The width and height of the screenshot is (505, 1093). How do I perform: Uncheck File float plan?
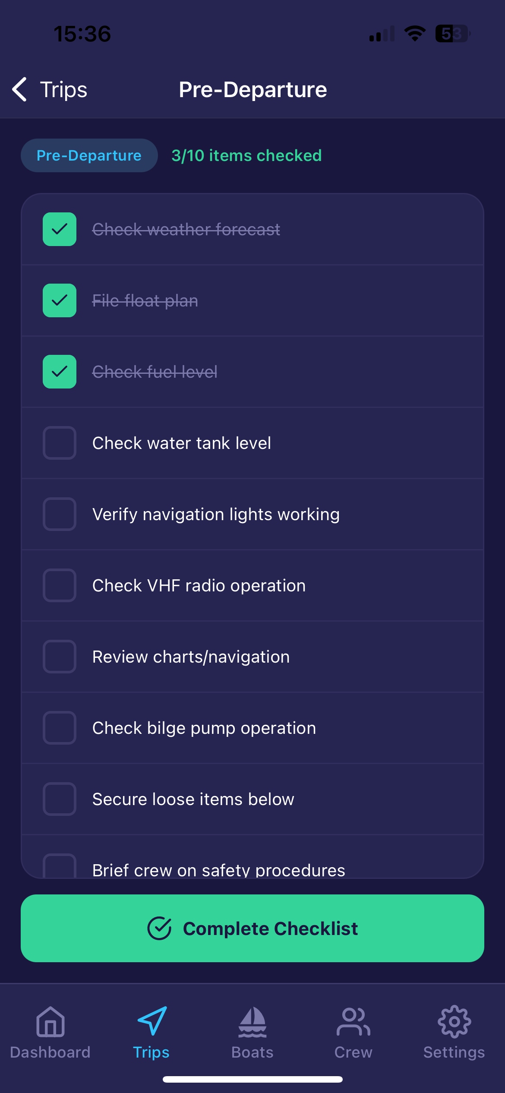[x=59, y=300]
